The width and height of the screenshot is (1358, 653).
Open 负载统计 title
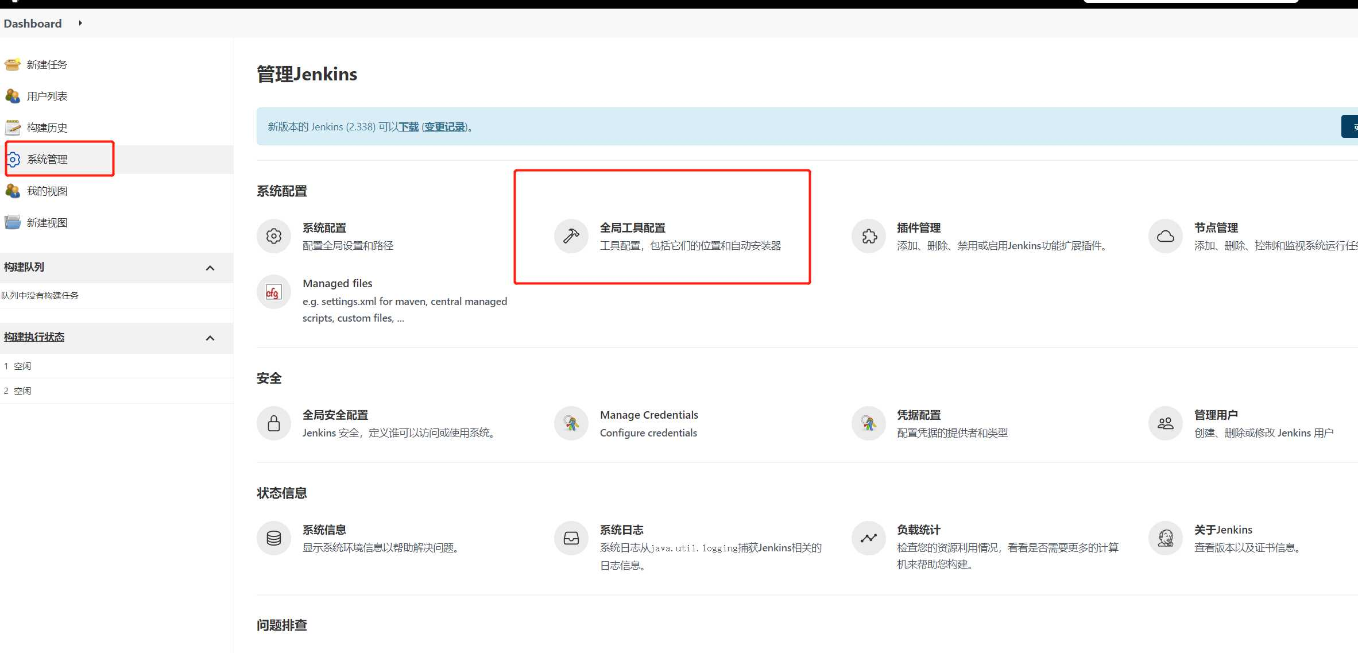point(919,530)
